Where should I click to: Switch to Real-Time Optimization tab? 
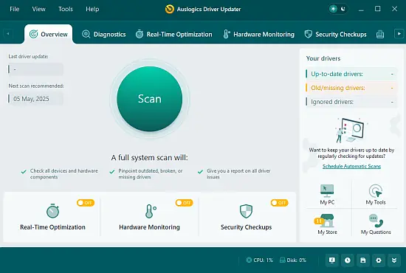click(x=173, y=34)
